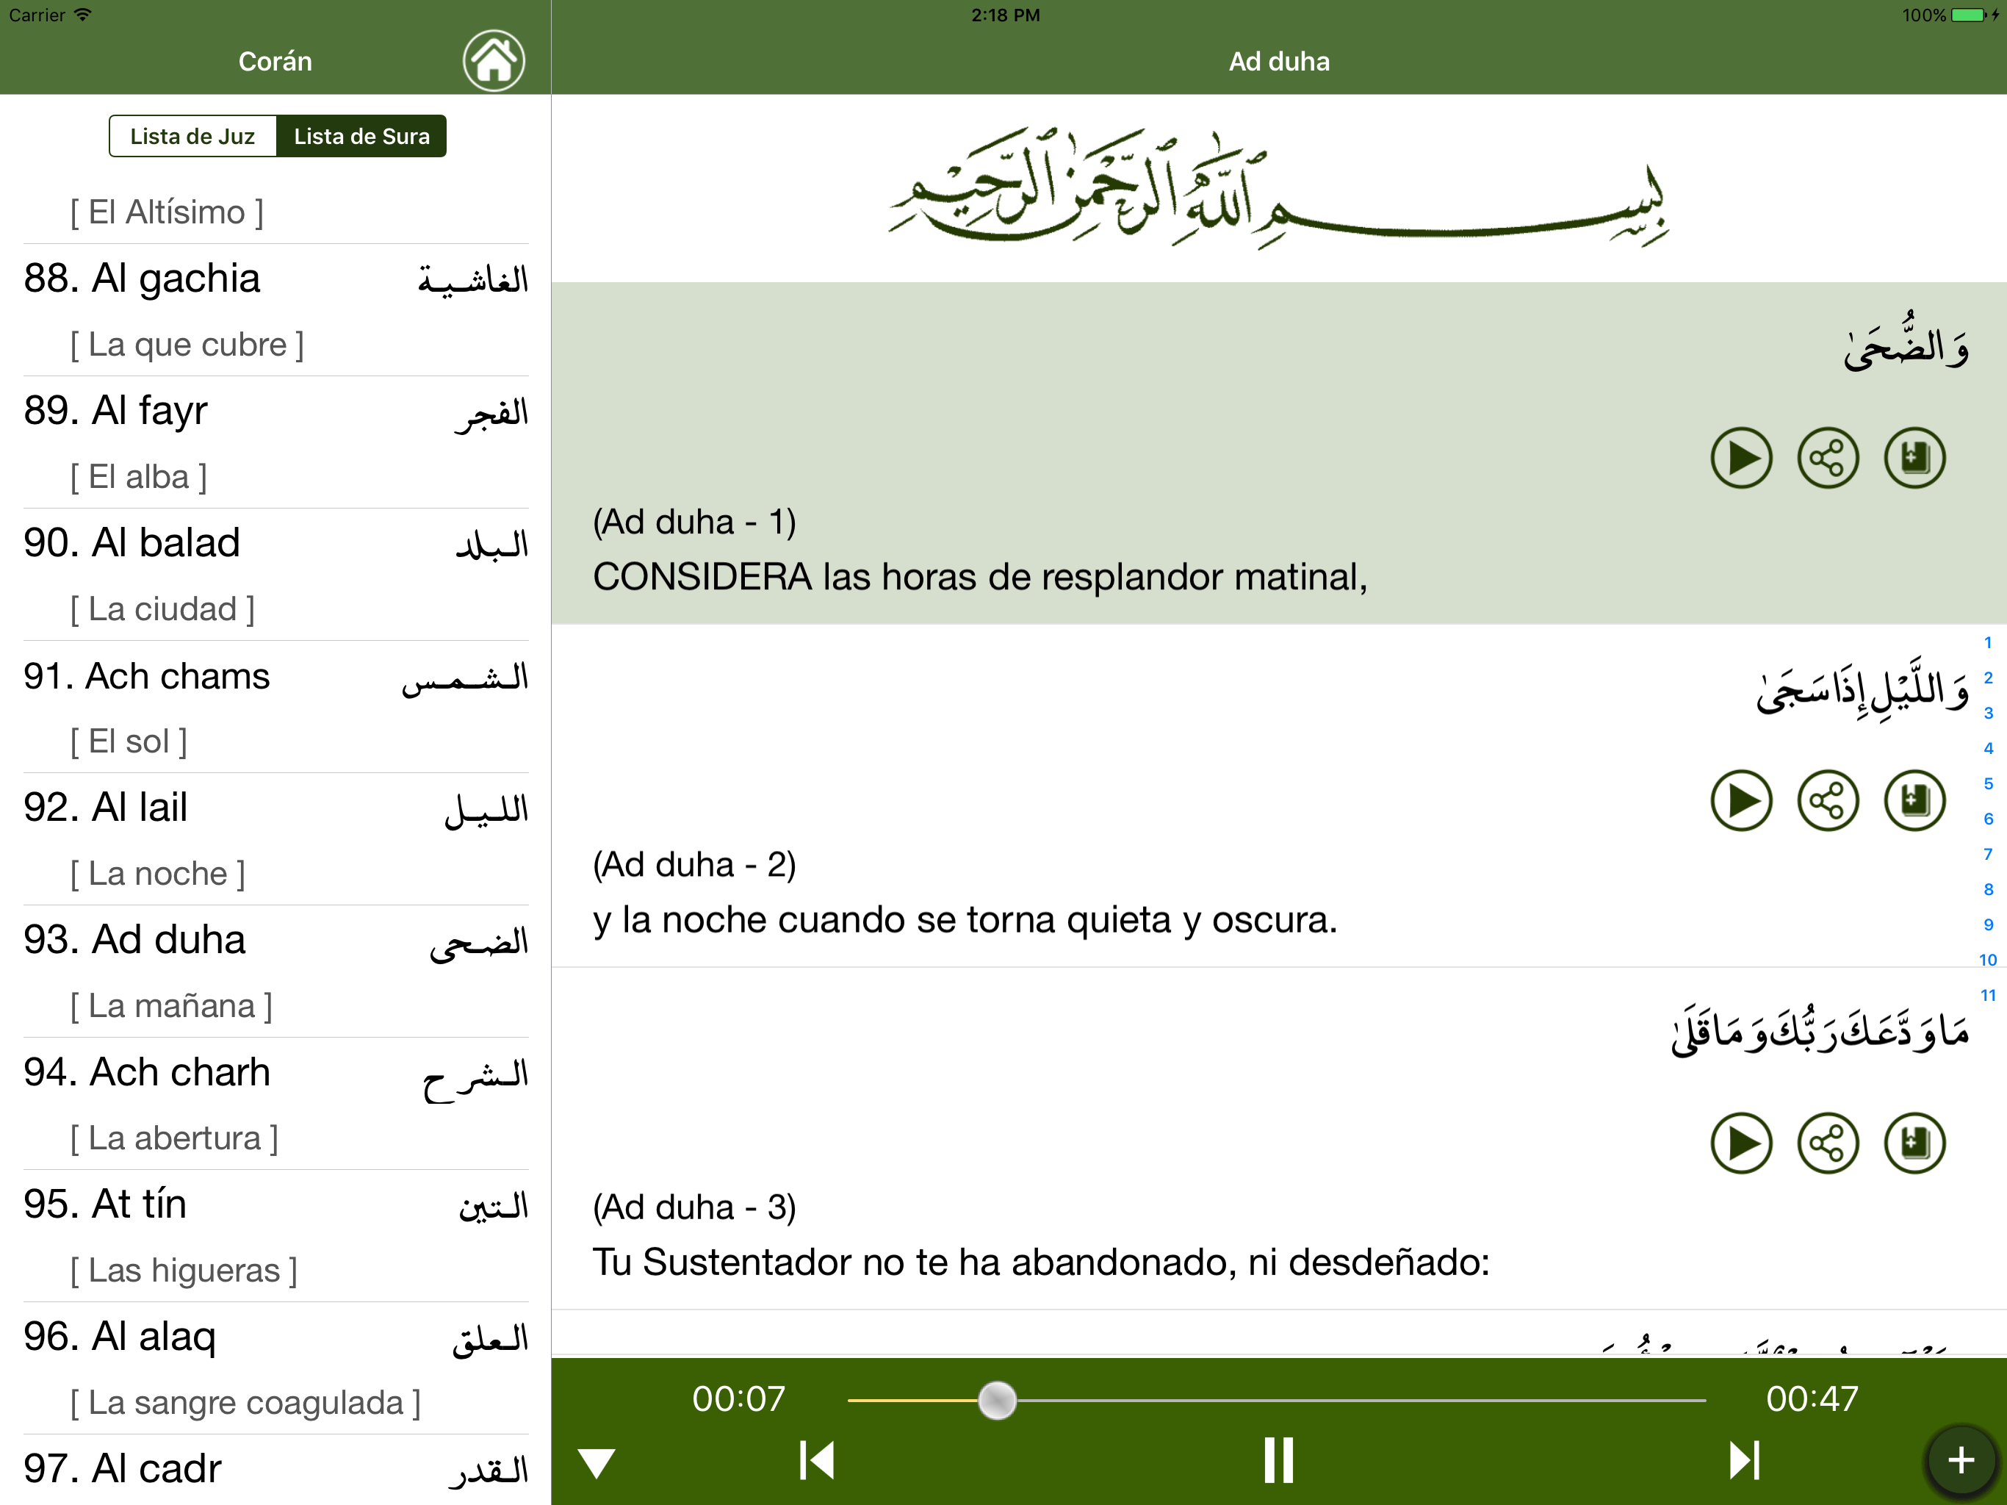Image resolution: width=2007 pixels, height=1505 pixels.
Task: Jump to verse 6 in index
Action: coord(1988,819)
